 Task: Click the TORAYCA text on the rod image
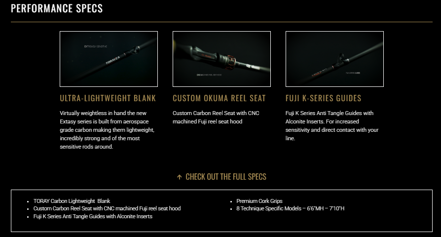click(x=113, y=60)
